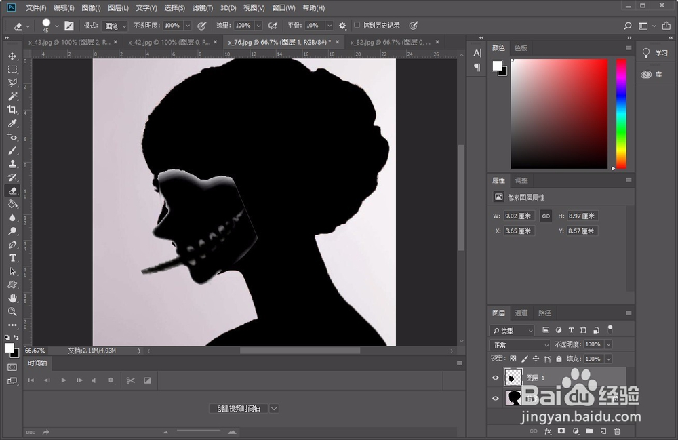This screenshot has width=678, height=440.
Task: Toggle airbrush build-up mode
Action: (273, 26)
